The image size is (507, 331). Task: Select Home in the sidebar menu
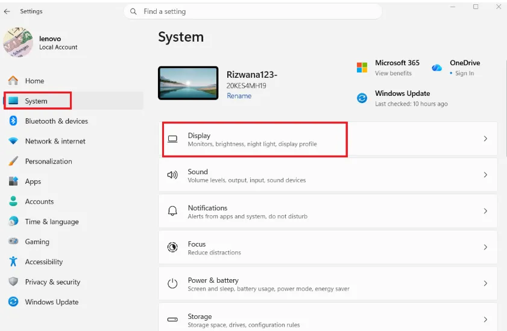[74, 81]
